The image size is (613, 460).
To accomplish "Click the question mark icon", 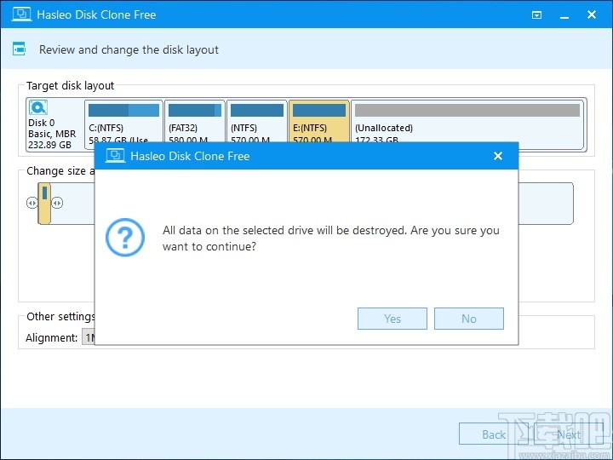I will coord(125,238).
